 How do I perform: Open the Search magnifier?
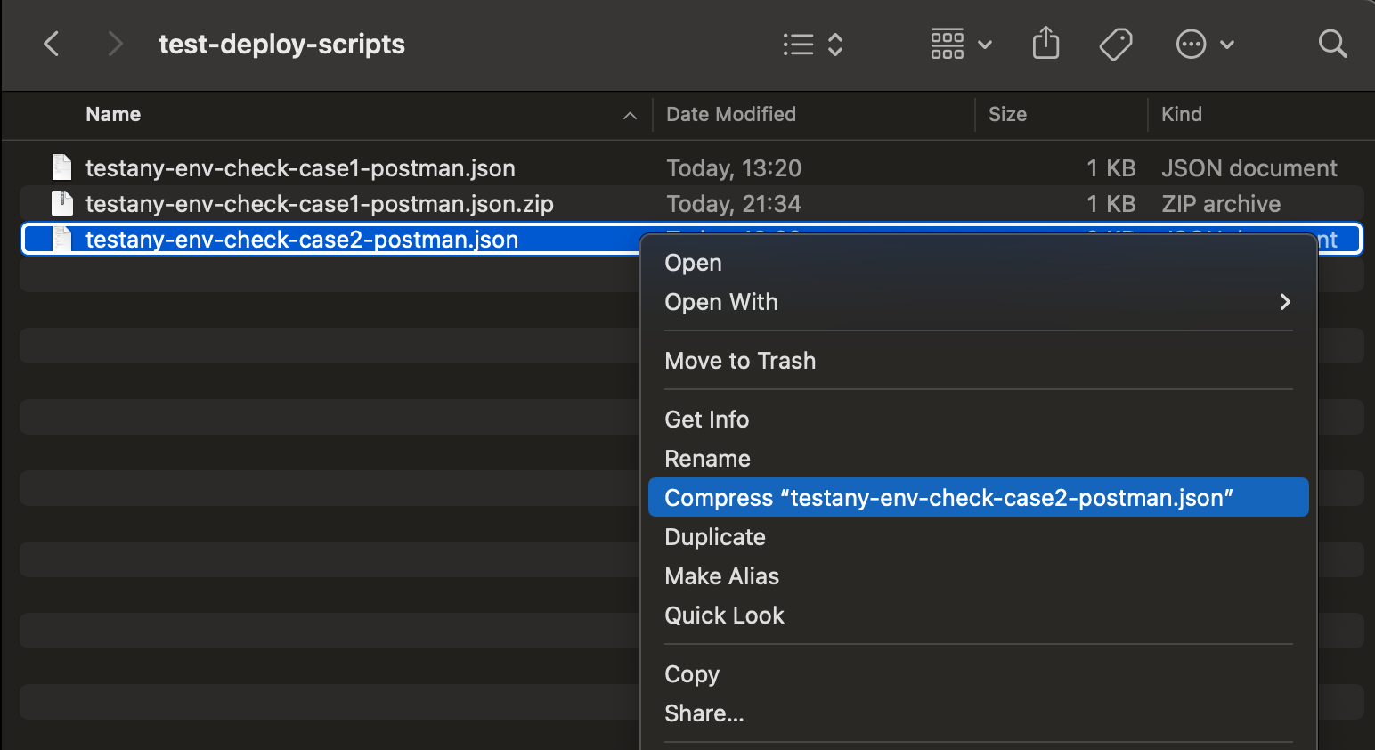tap(1332, 44)
